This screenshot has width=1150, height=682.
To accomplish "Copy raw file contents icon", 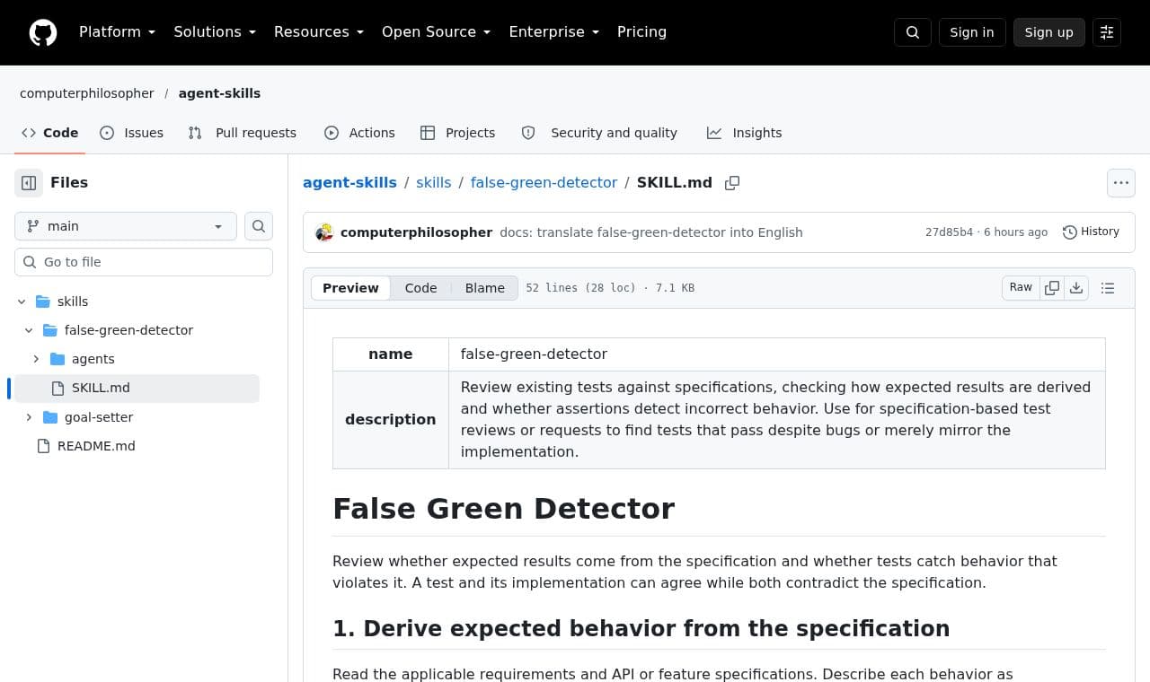I will 1052,288.
